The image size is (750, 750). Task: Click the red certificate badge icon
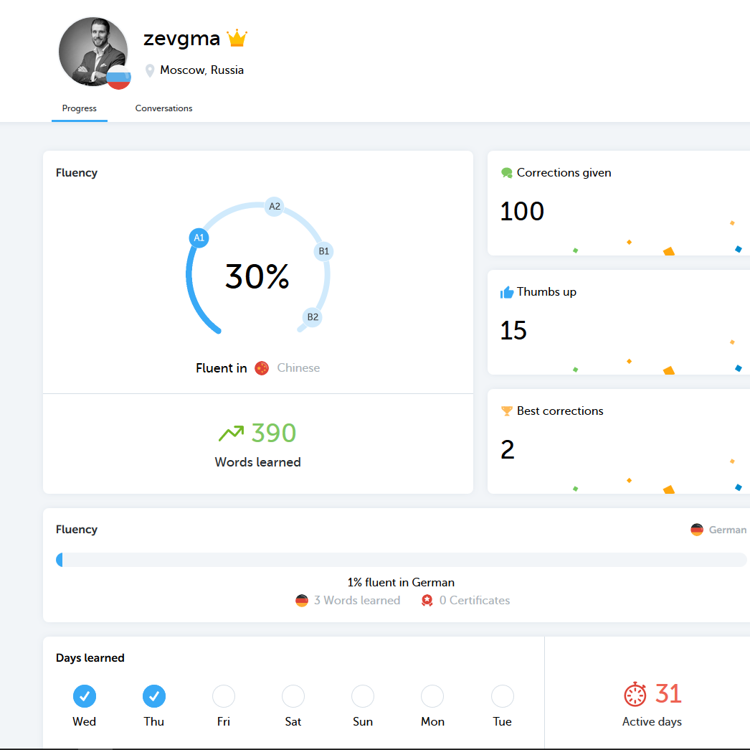coord(427,601)
